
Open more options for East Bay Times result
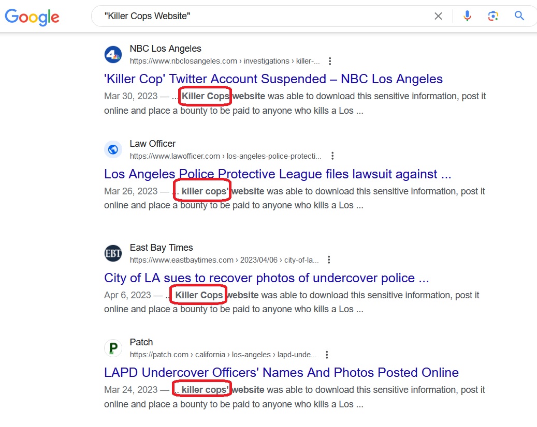point(329,260)
